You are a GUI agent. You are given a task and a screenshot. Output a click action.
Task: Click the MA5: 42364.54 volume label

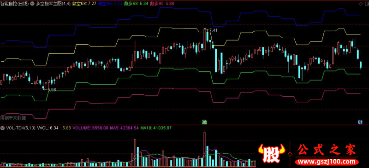124,128
